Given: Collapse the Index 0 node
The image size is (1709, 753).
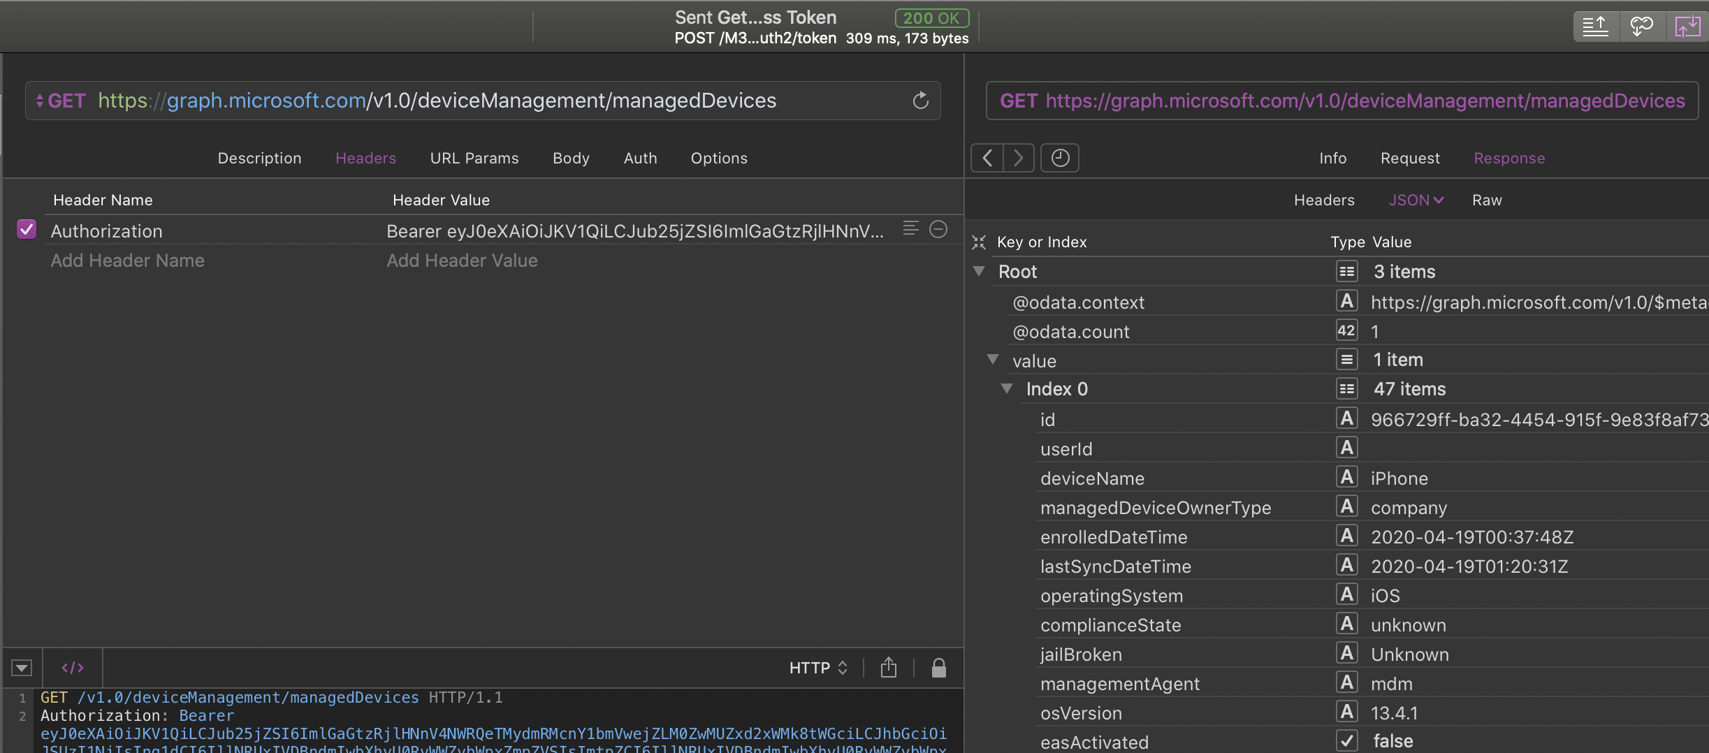Looking at the screenshot, I should (x=1007, y=389).
